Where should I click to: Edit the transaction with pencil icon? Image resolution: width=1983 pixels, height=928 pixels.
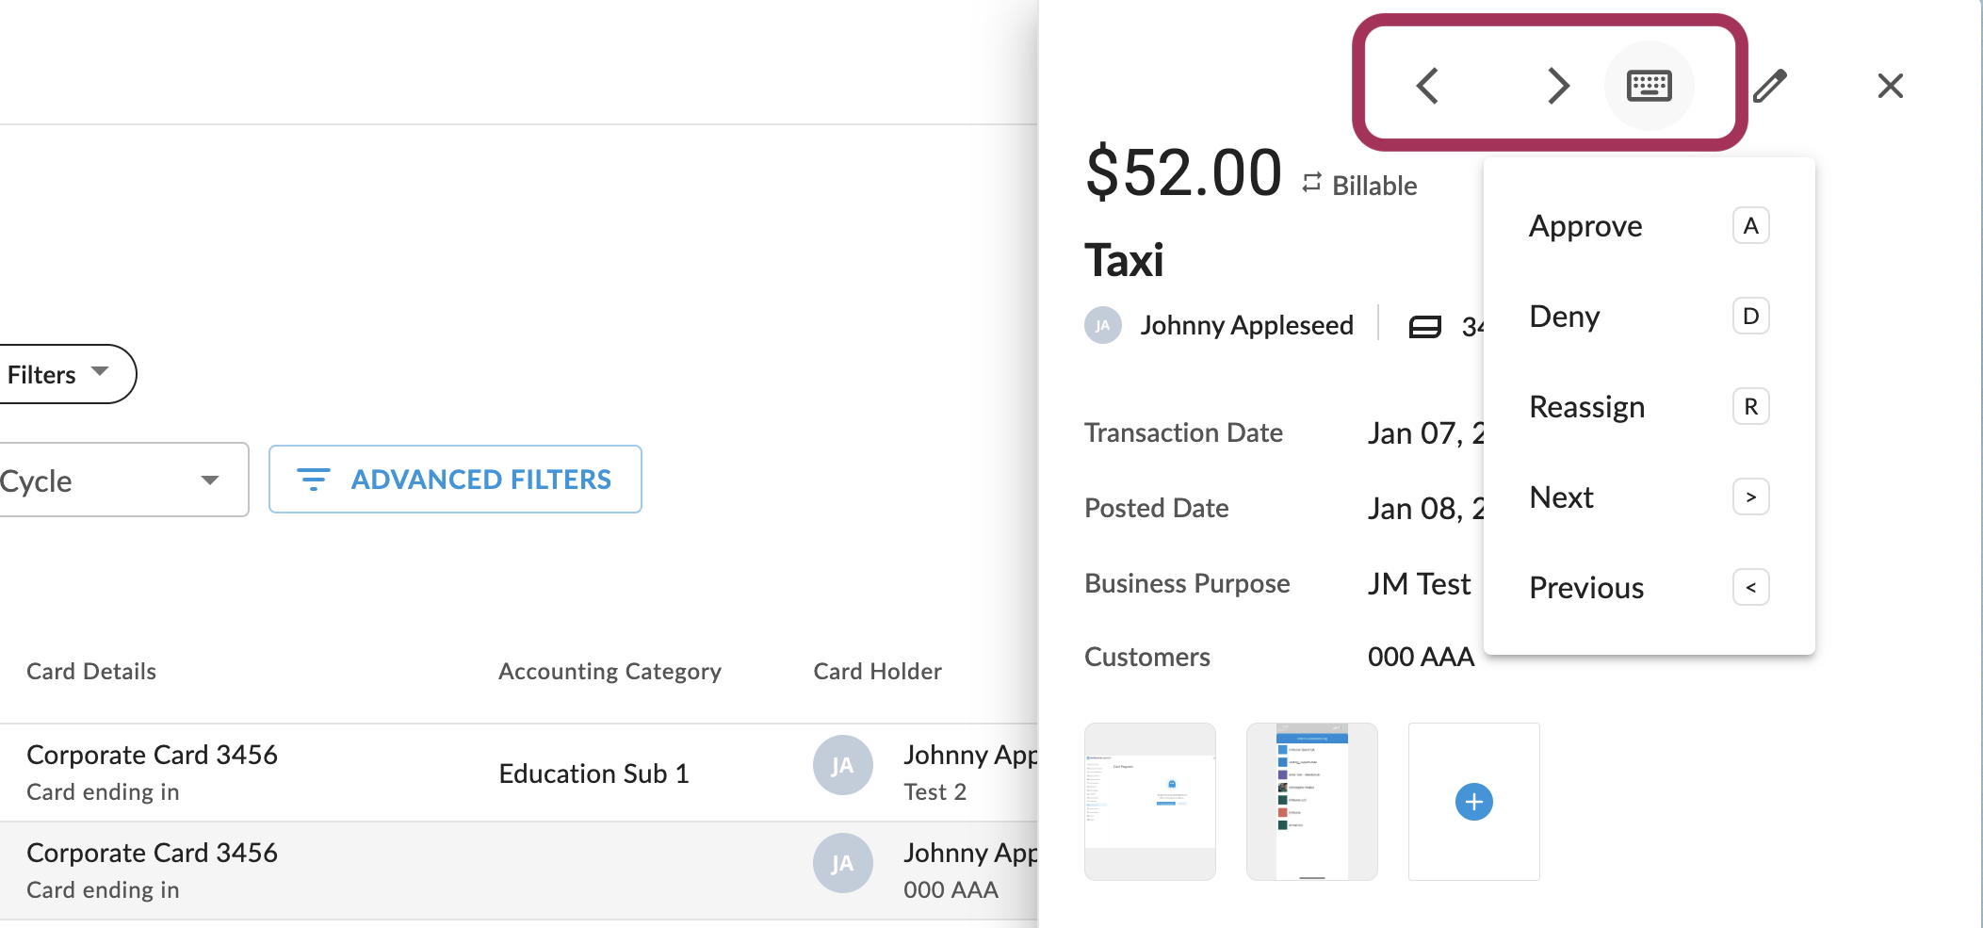(x=1770, y=86)
